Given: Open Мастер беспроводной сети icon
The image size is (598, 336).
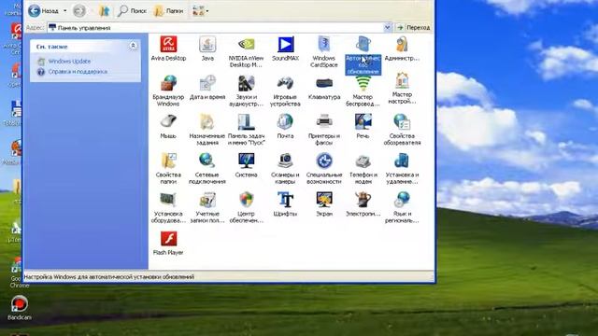Looking at the screenshot, I should pos(363,91).
